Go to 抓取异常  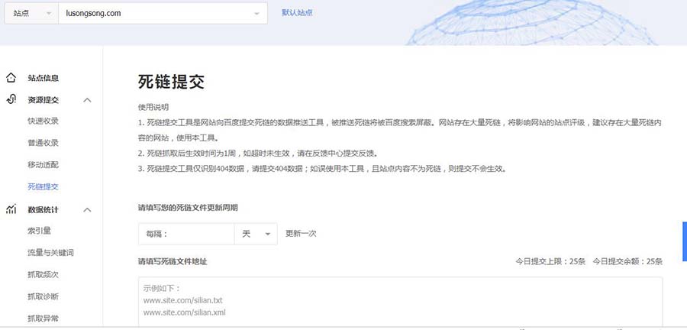click(43, 319)
